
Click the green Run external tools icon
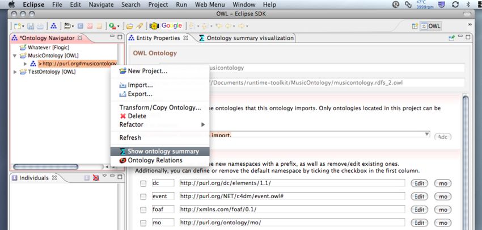(x=112, y=26)
